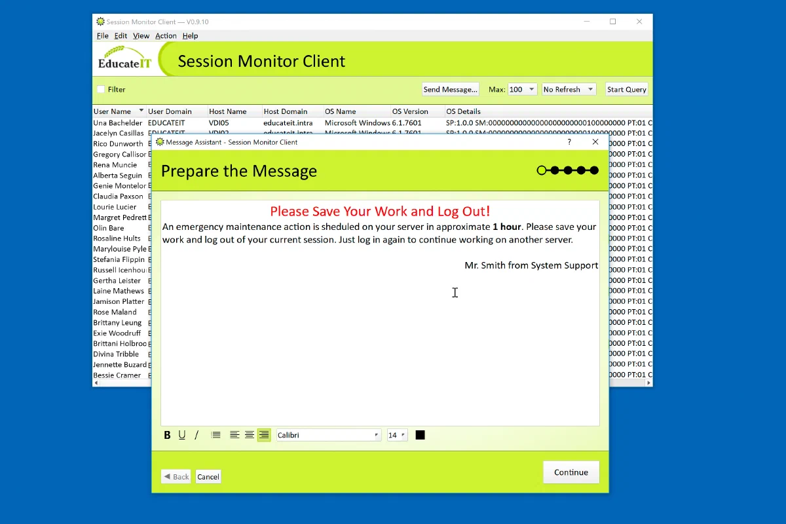Screen dimensions: 786x524
Task: Enable the Filter checkbox
Action: pos(101,89)
